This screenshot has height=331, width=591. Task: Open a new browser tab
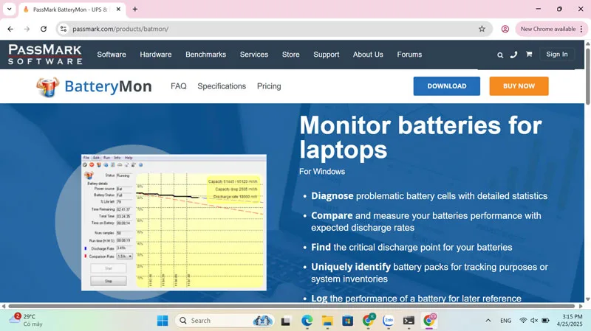click(135, 9)
